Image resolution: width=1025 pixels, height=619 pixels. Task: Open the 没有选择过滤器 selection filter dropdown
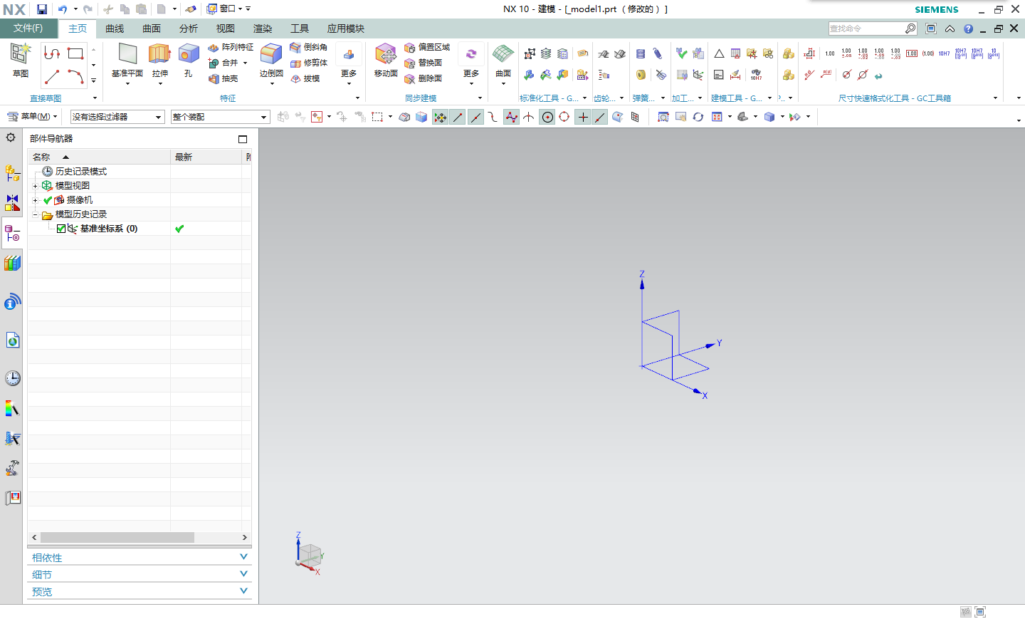coord(117,117)
